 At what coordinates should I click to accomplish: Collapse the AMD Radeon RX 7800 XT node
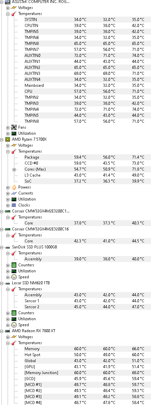(x=2, y=331)
